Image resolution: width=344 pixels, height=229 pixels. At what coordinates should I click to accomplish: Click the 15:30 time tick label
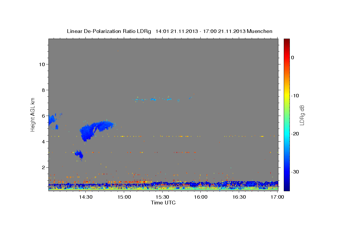pos(162,197)
